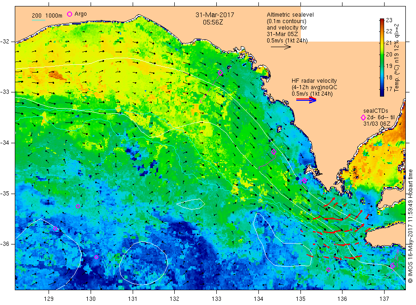The height and width of the screenshot is (305, 416).
Task: Click the longitude axis label 135
Action: (x=300, y=299)
